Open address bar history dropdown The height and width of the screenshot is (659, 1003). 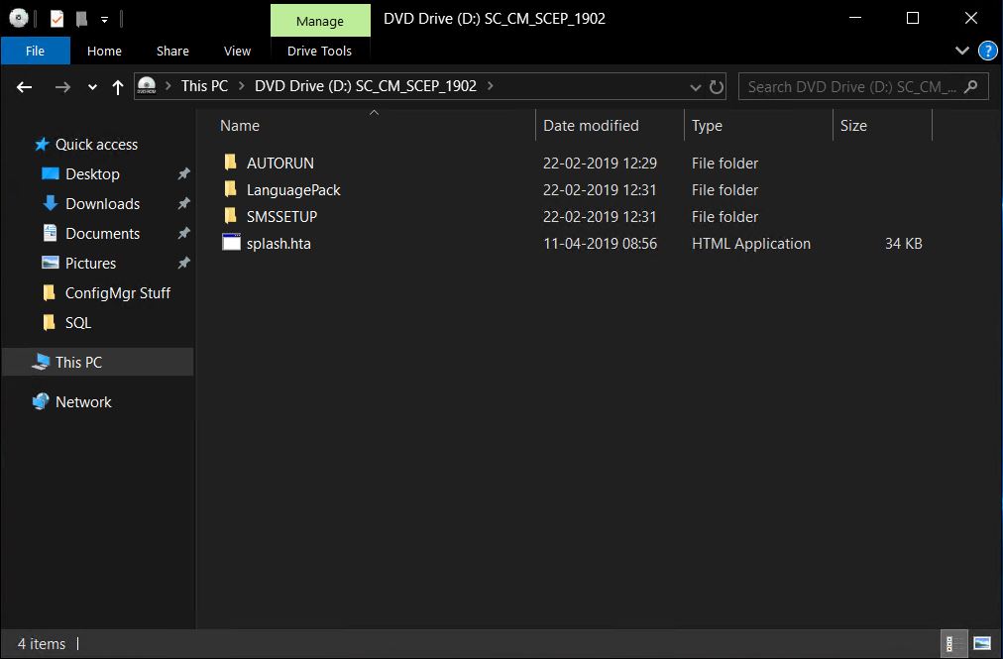coord(696,87)
